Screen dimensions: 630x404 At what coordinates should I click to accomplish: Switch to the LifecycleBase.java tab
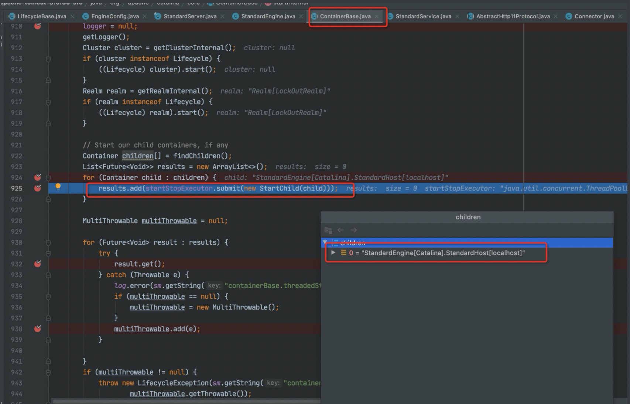[42, 16]
